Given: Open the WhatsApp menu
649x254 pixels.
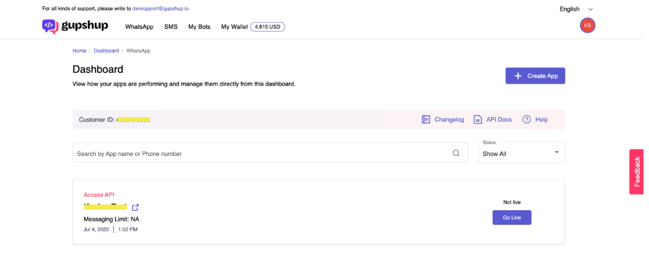Looking at the screenshot, I should [139, 27].
